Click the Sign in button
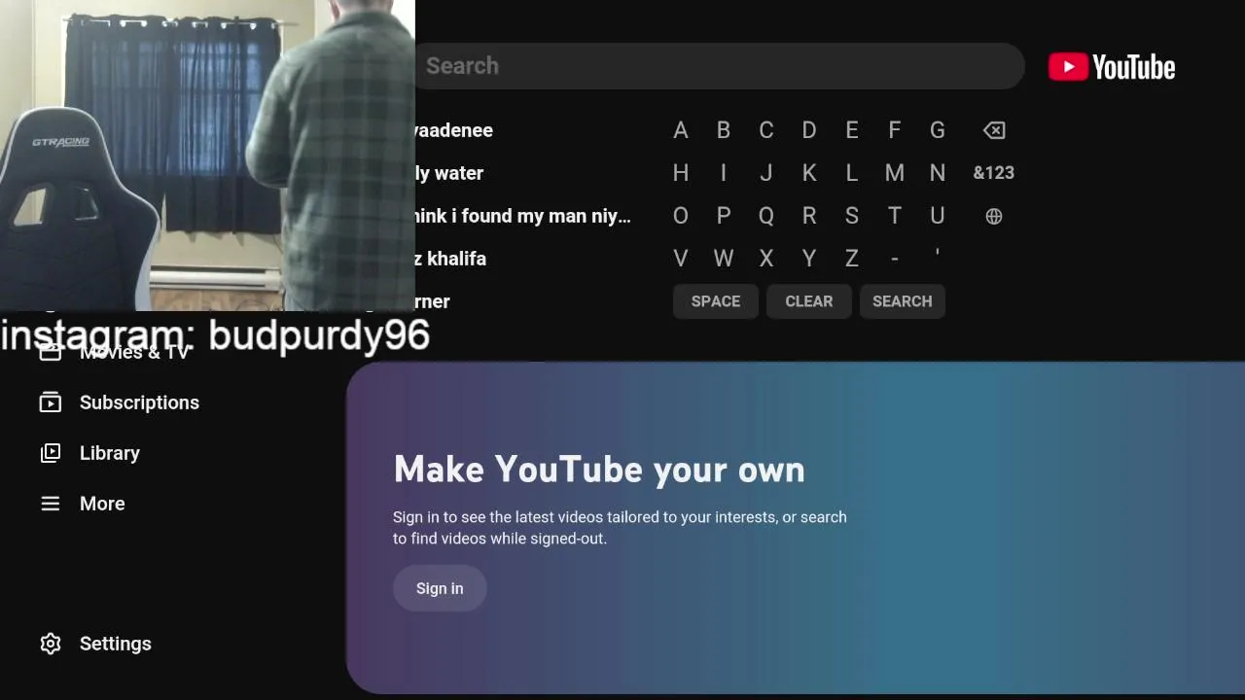Viewport: 1245px width, 700px height. (440, 588)
